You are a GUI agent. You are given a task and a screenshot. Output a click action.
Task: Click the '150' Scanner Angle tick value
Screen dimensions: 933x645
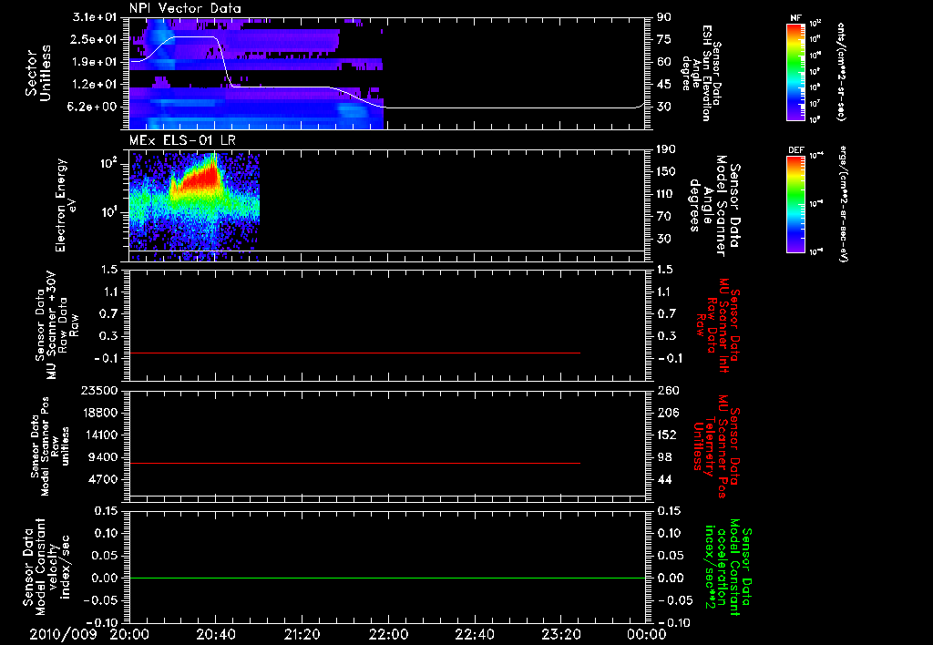(x=666, y=172)
